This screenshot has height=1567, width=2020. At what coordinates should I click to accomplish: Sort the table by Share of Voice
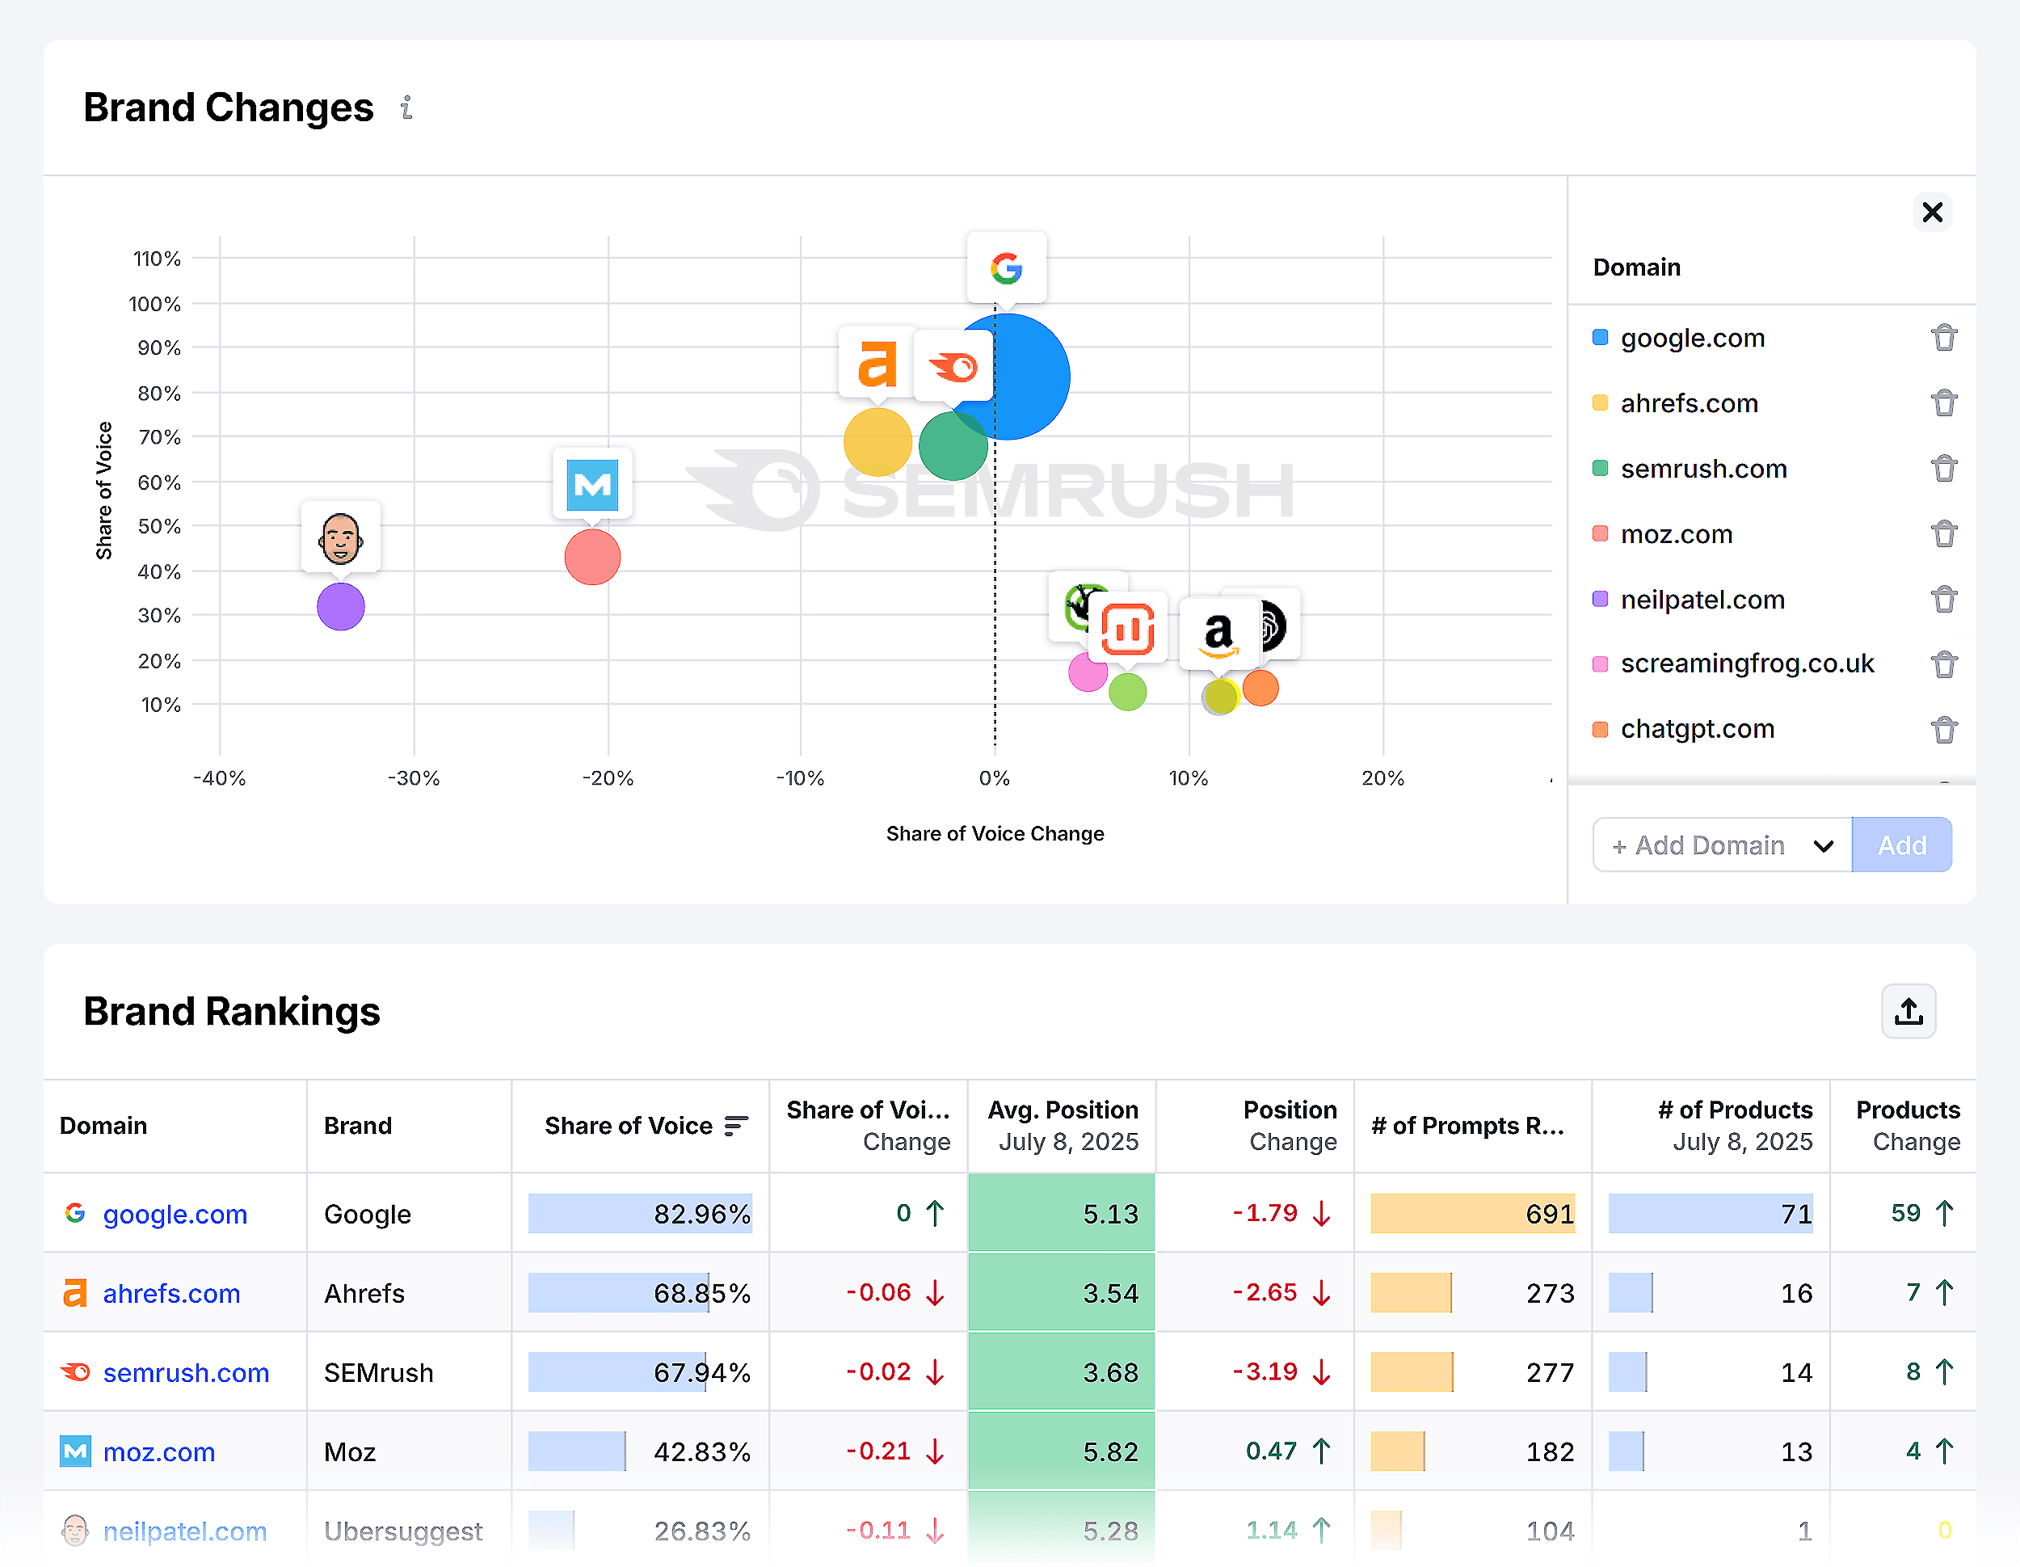click(x=735, y=1126)
